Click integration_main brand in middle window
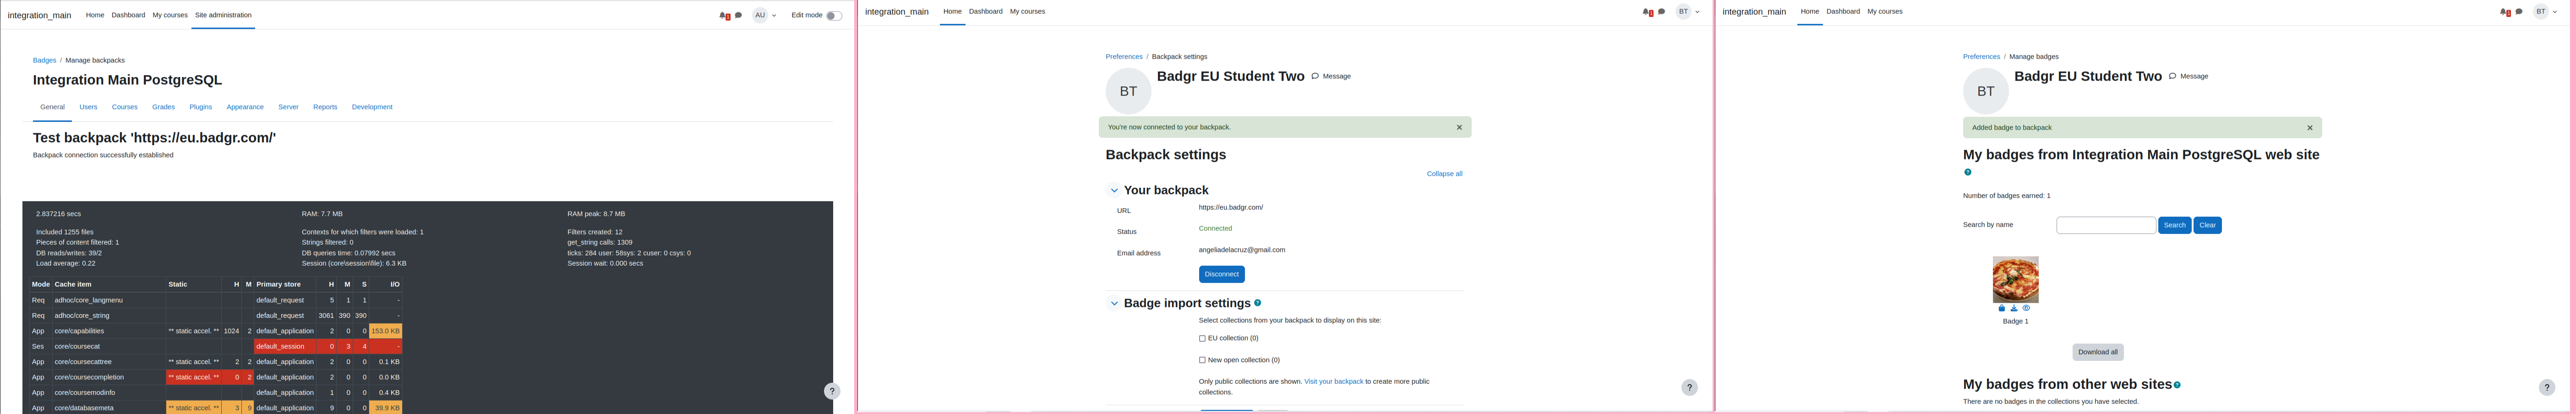The image size is (2576, 414). click(x=897, y=12)
